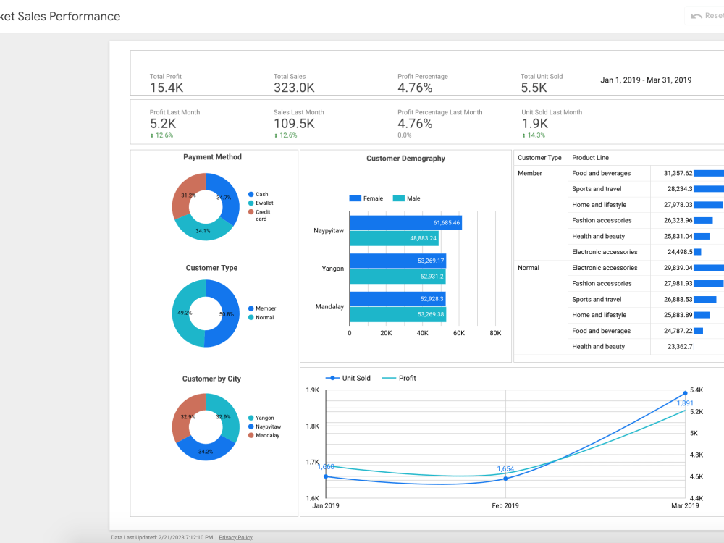Click the 31.2% Credit card donut segment
724x543 pixels.
185,196
